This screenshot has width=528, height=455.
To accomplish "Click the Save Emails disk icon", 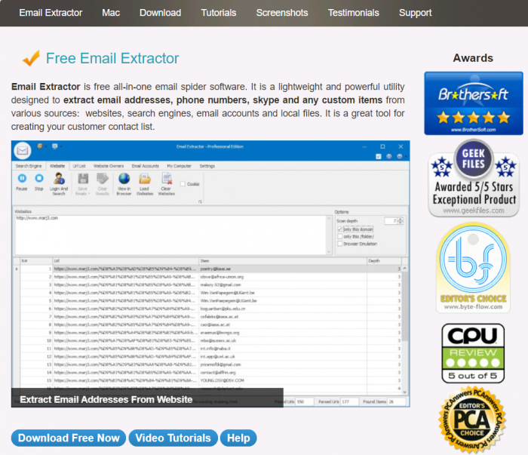I will (x=83, y=179).
